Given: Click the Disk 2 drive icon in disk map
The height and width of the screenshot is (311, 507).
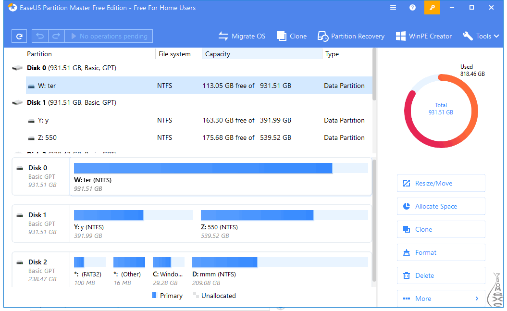Looking at the screenshot, I should tap(20, 262).
